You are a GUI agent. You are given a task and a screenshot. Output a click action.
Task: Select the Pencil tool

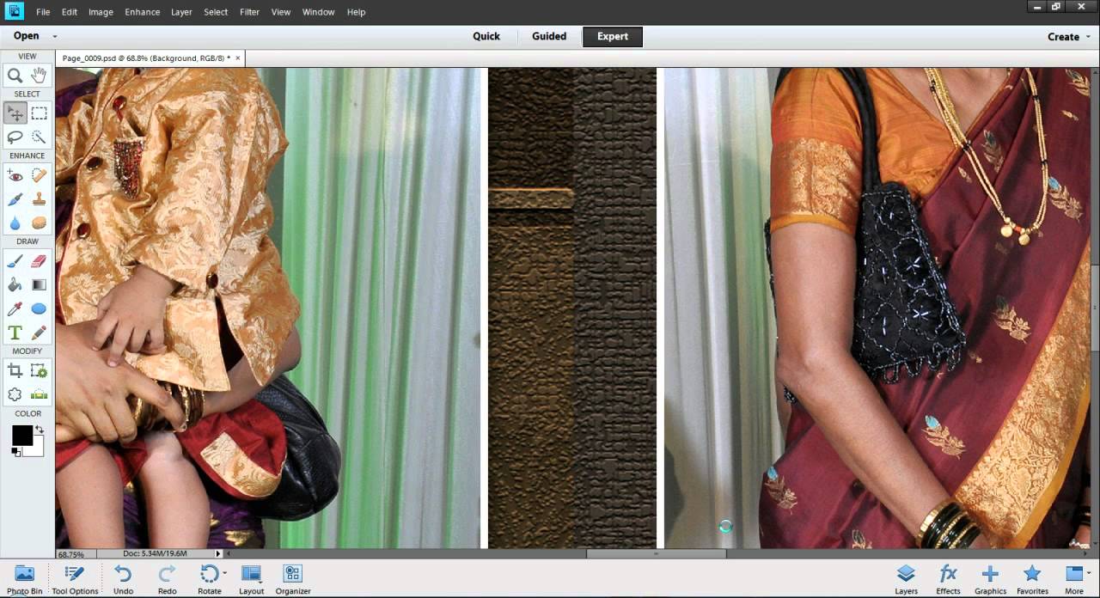[39, 333]
